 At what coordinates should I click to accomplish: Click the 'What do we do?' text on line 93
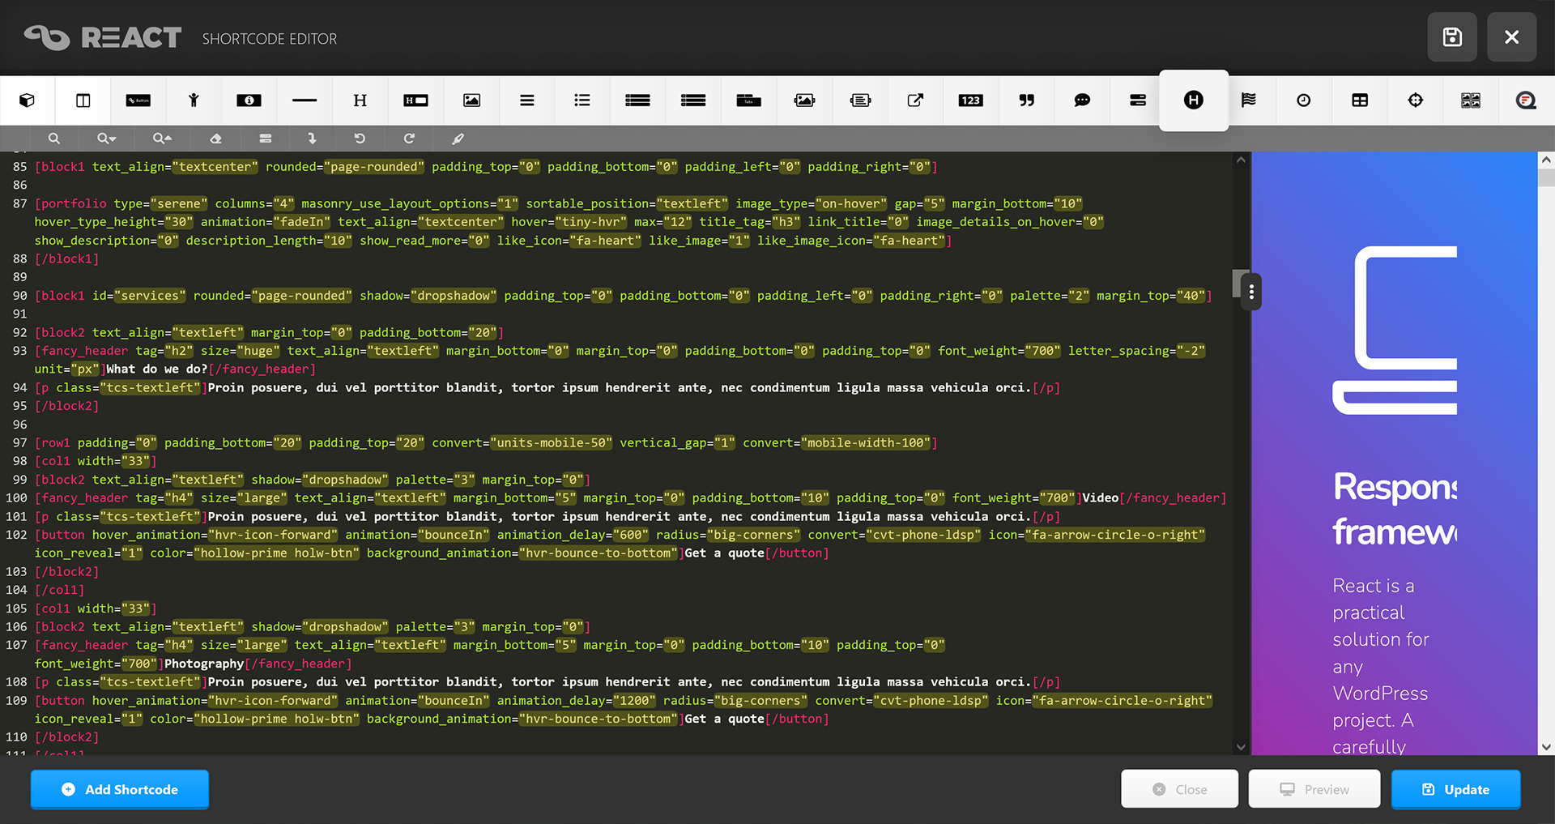coord(157,369)
